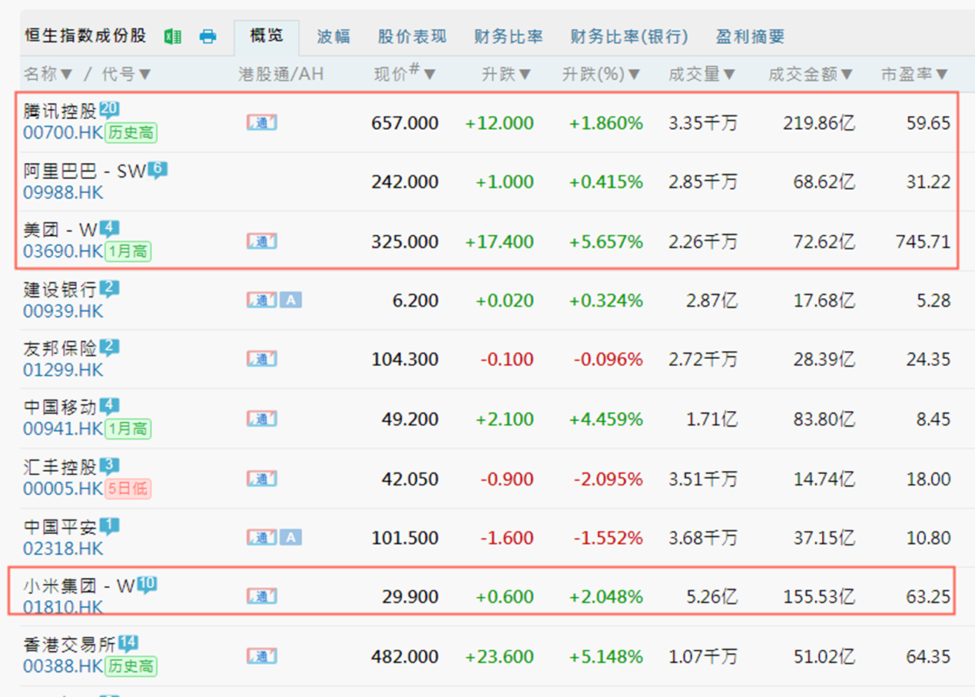
Task: Open the 财务比率 tab
Action: [x=509, y=36]
